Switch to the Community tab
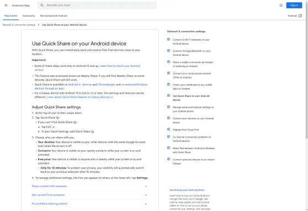 pyautogui.click(x=29, y=15)
